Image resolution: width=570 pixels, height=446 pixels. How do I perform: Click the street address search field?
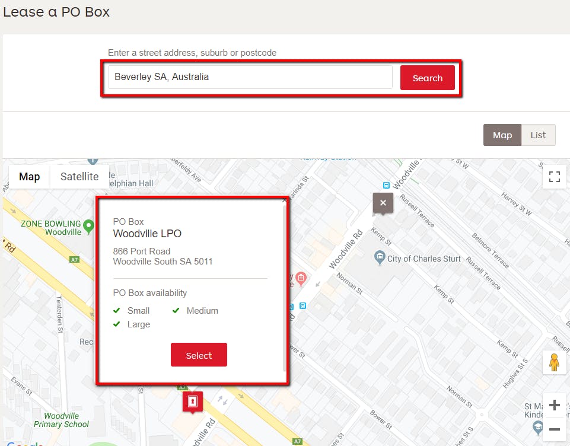[249, 77]
